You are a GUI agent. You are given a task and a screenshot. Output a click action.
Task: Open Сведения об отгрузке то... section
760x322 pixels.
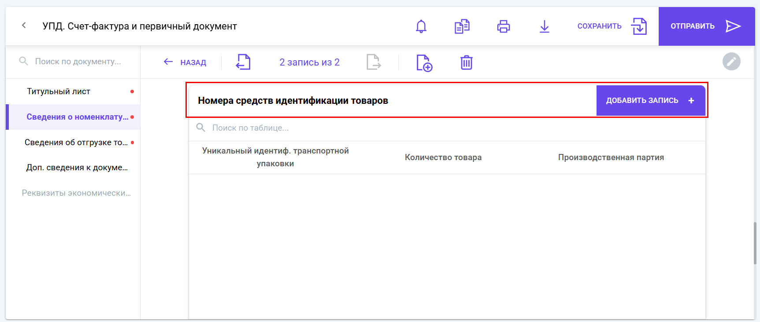point(73,143)
